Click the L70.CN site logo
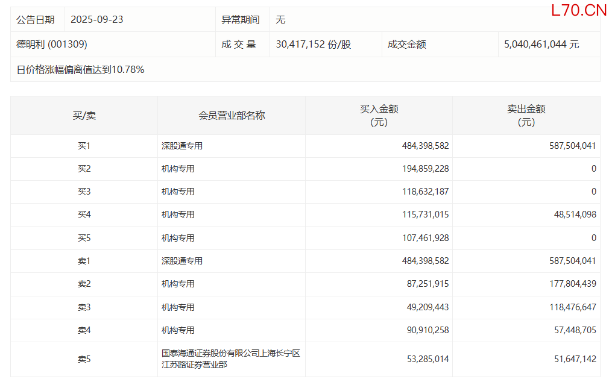This screenshot has width=609, height=388. click(578, 10)
